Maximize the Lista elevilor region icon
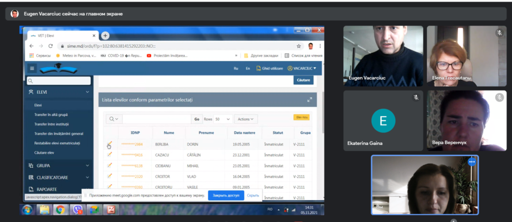The image size is (512, 222). [x=309, y=100]
